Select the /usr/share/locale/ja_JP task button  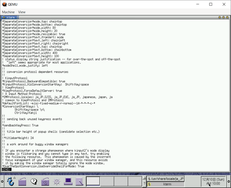coord(165,179)
